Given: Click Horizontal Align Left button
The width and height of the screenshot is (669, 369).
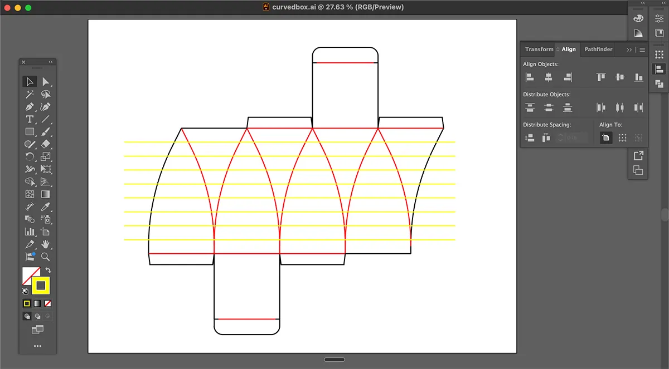Looking at the screenshot, I should (530, 77).
